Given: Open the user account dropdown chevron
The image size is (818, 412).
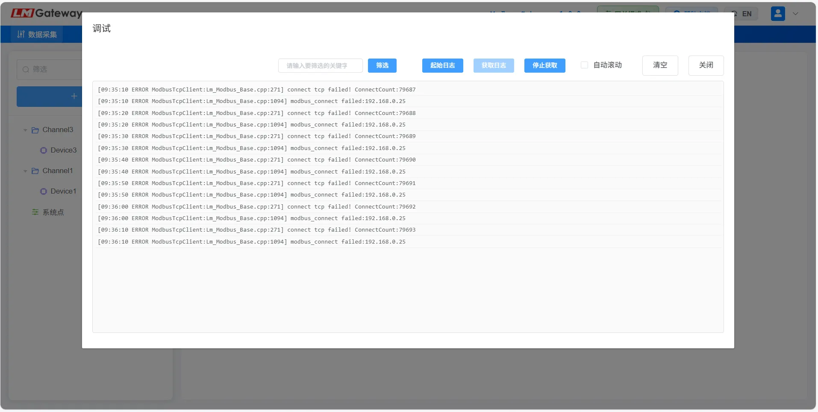Looking at the screenshot, I should 795,14.
